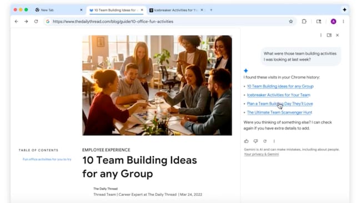
Task: Open link The Ultimate Team Scavenger Hunt
Action: point(279,112)
